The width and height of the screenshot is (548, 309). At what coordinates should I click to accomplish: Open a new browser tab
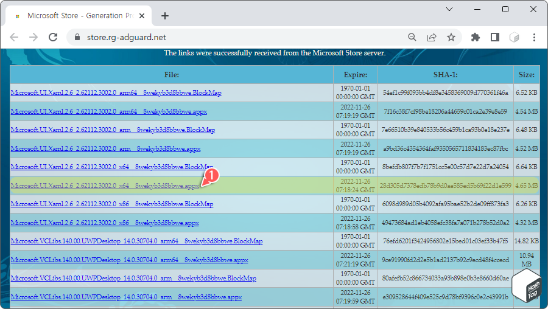[164, 16]
